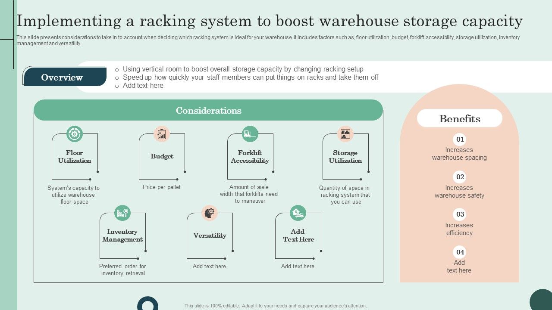Select the 'Versatility' heading

(210, 236)
